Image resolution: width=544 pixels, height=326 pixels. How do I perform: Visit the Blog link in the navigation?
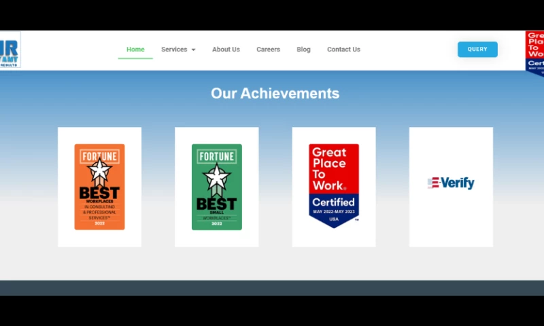click(x=303, y=50)
